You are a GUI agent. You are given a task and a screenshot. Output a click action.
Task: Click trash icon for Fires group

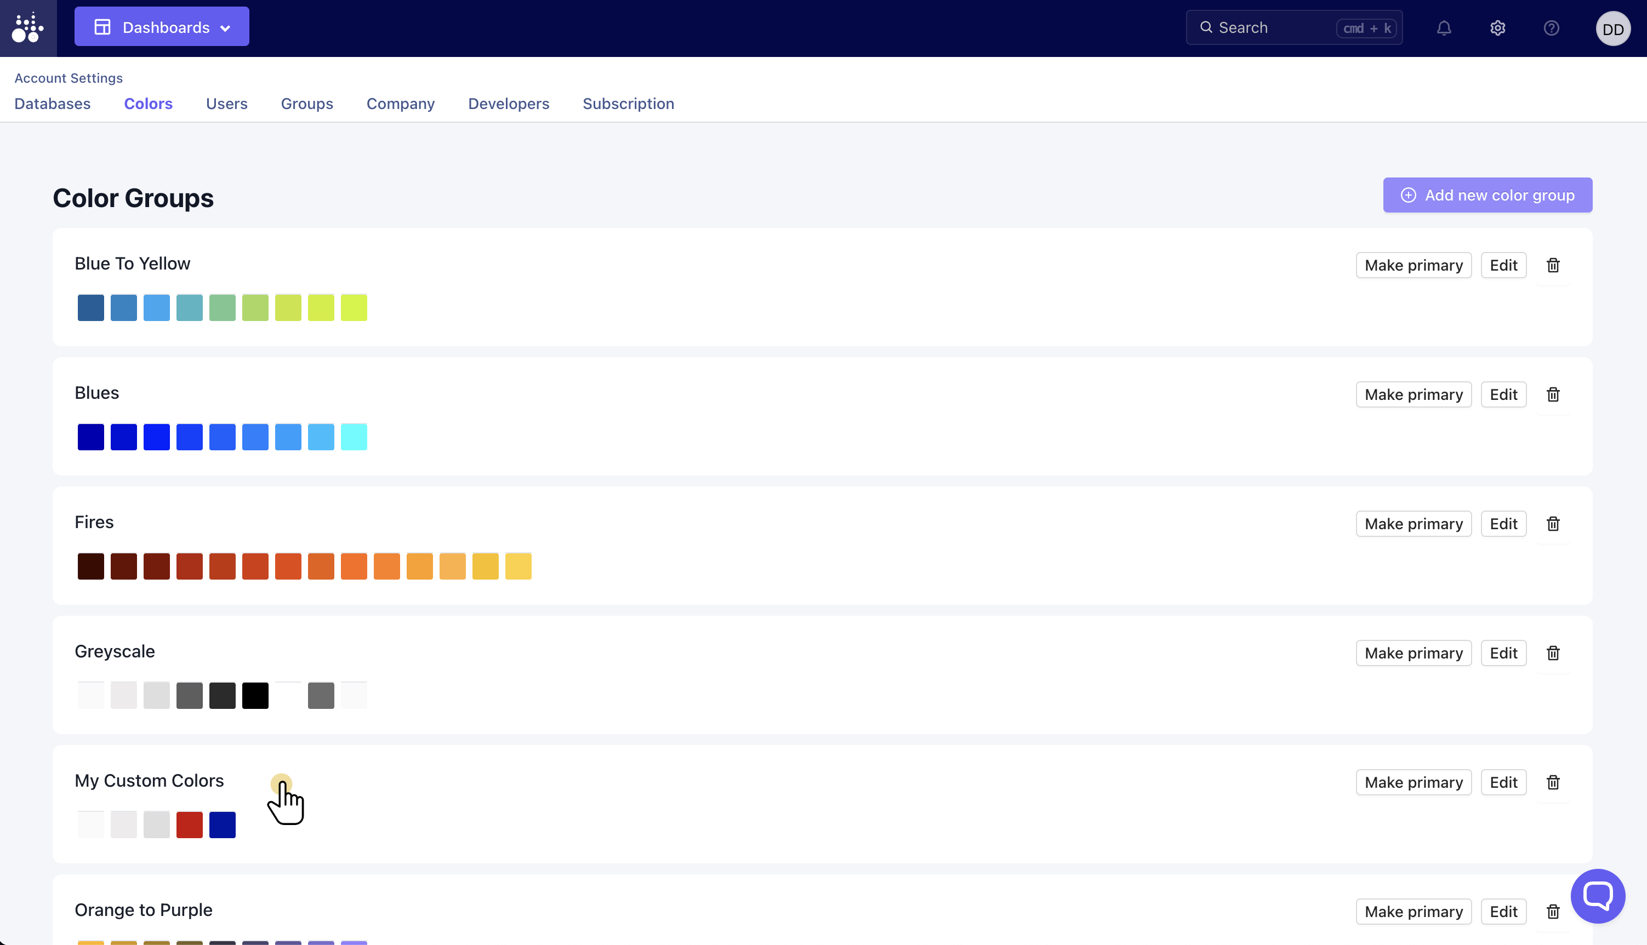pos(1553,524)
